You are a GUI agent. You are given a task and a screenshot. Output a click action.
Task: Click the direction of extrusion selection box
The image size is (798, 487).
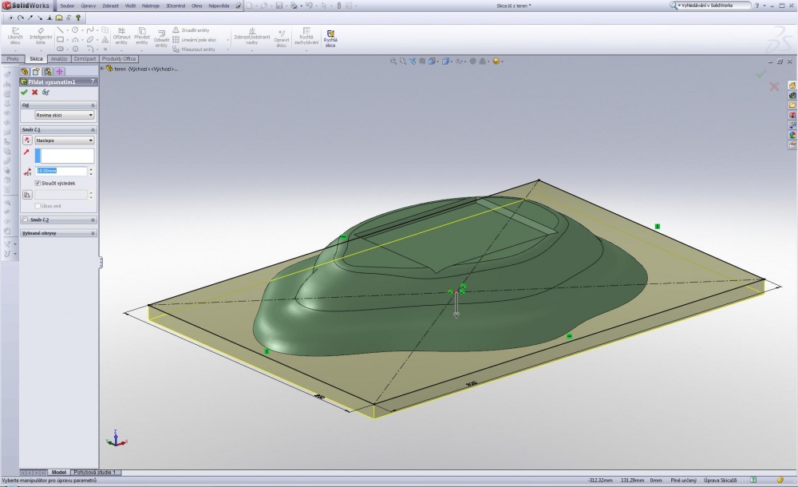coord(64,156)
